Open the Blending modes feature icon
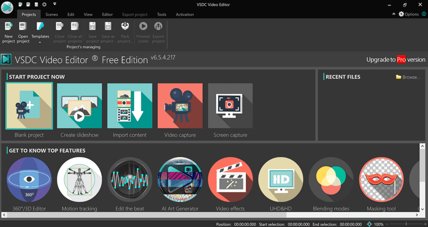This screenshot has width=428, height=227. click(x=331, y=179)
